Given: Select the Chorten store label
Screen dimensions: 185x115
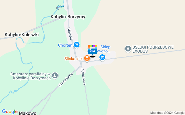Looking at the screenshot, I should click(65, 45).
